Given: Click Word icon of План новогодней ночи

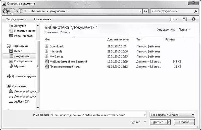Looking at the screenshot, I should 46,67.
